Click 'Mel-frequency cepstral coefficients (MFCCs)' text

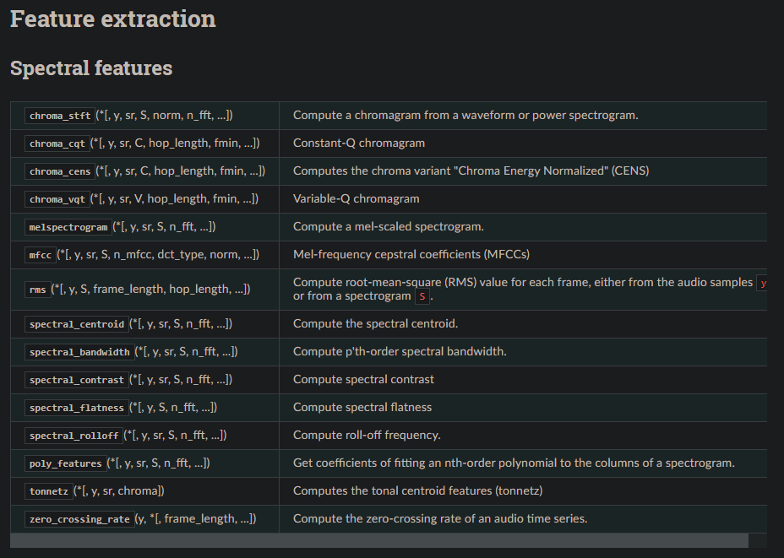[411, 255]
